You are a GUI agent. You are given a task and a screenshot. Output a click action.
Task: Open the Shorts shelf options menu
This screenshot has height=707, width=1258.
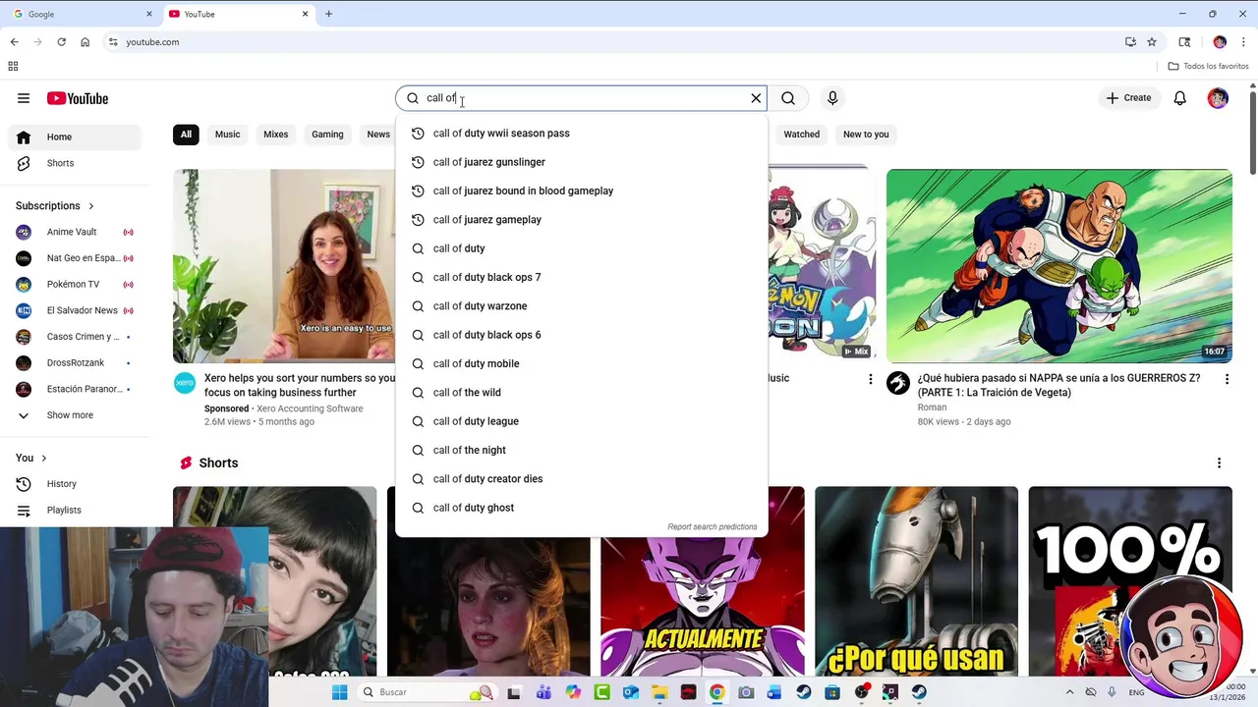click(1219, 463)
